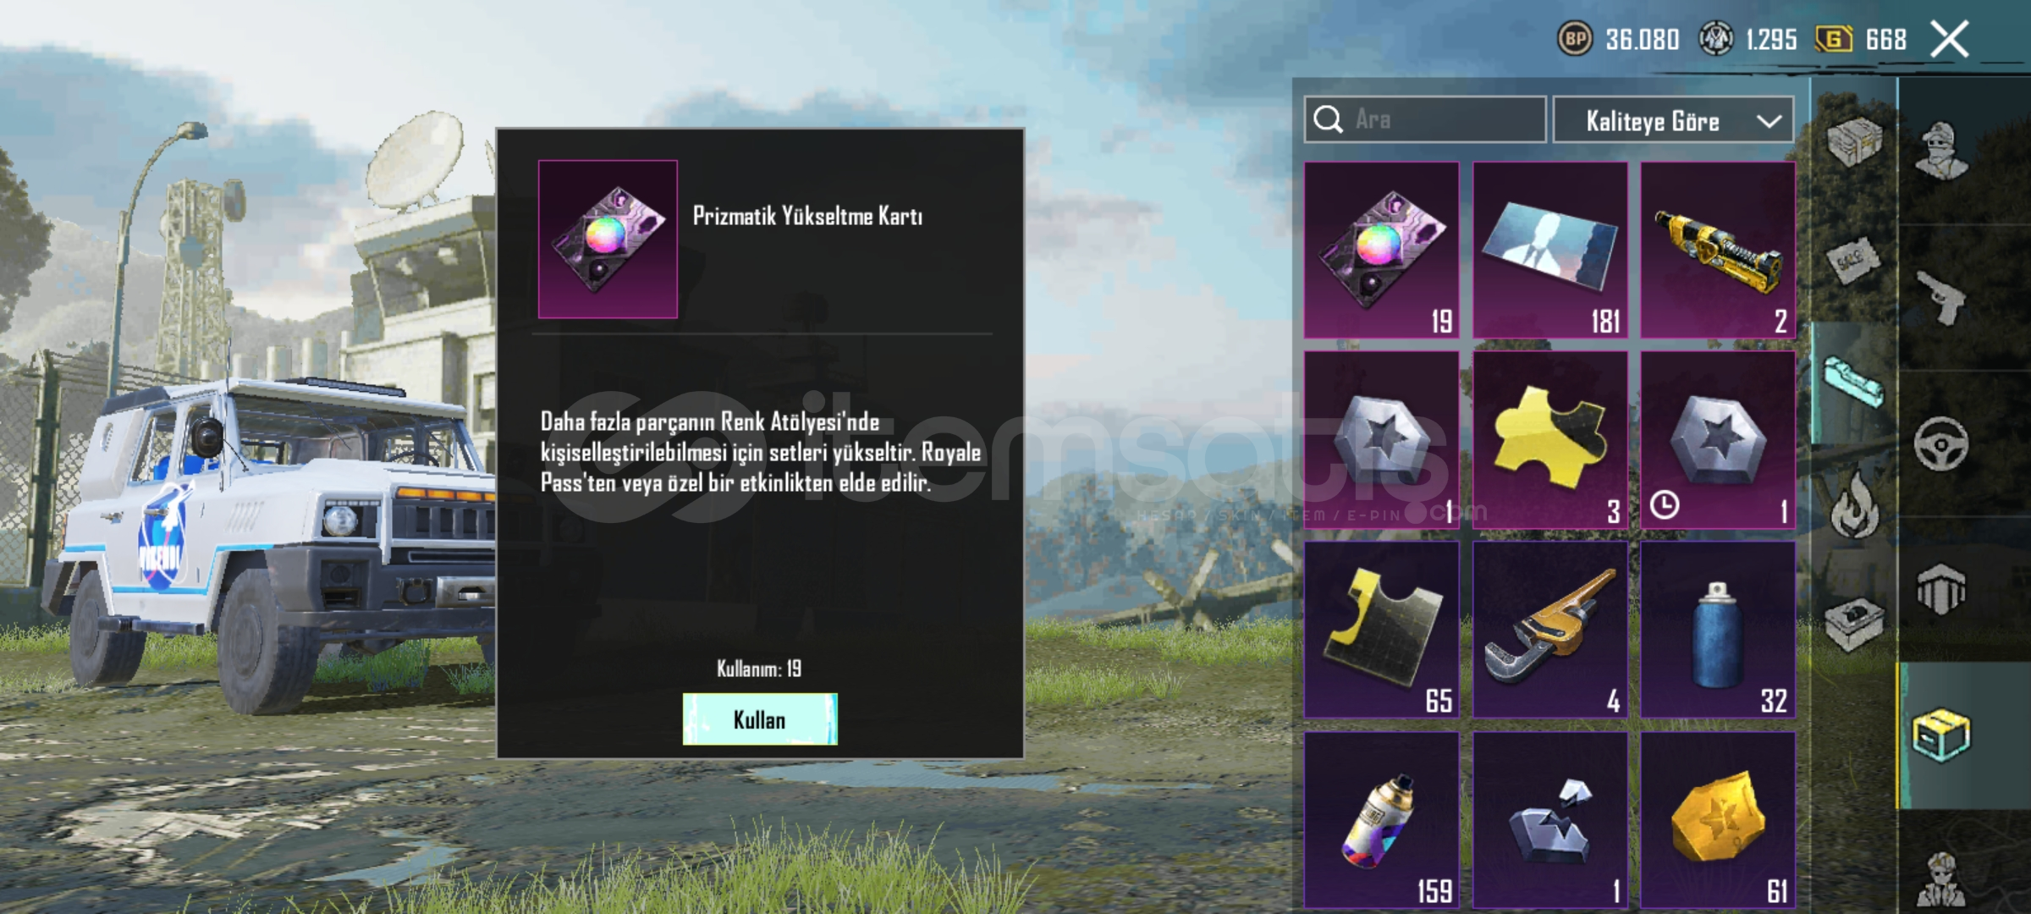Image resolution: width=2031 pixels, height=914 pixels.
Task: Open the yellow crate inventory tab
Action: [1942, 735]
